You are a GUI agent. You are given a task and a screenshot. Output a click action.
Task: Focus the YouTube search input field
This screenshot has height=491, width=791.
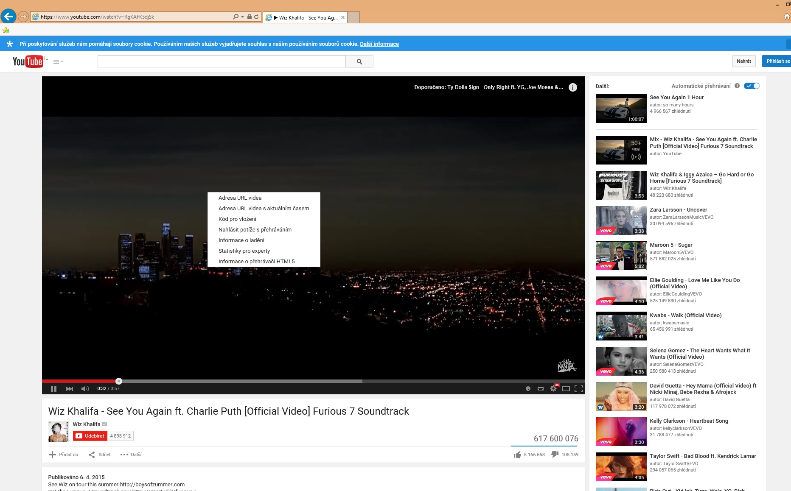pos(222,61)
